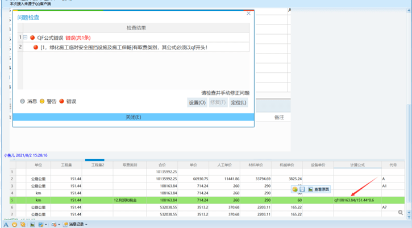The width and height of the screenshot is (412, 228).
Task: Click the 工程量2 column header
Action: tap(98, 165)
